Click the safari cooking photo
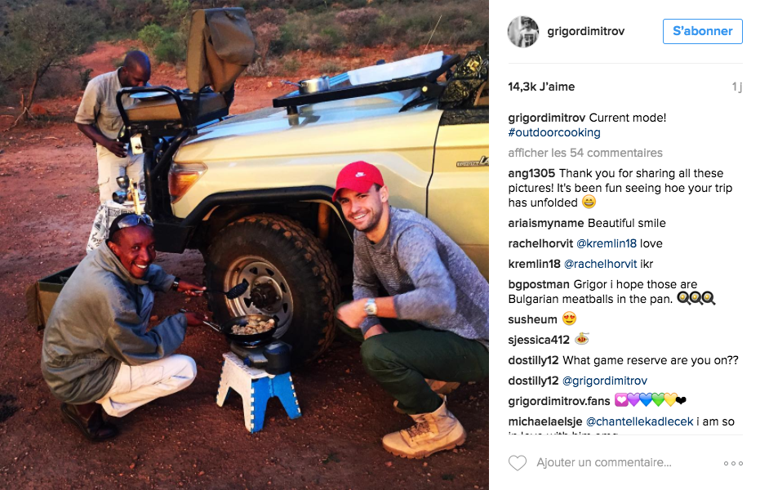760x490 pixels. coord(244,245)
